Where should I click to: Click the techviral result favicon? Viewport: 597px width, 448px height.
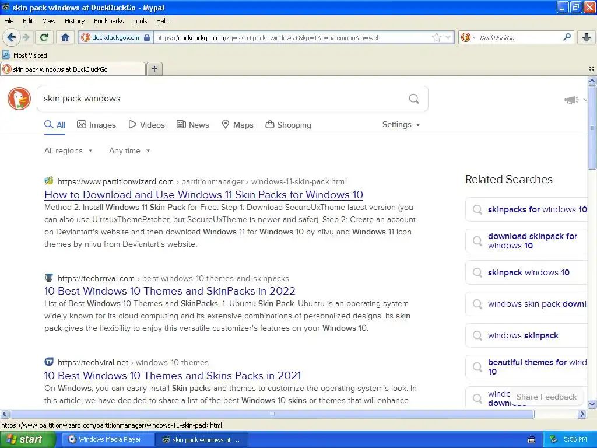click(x=49, y=362)
